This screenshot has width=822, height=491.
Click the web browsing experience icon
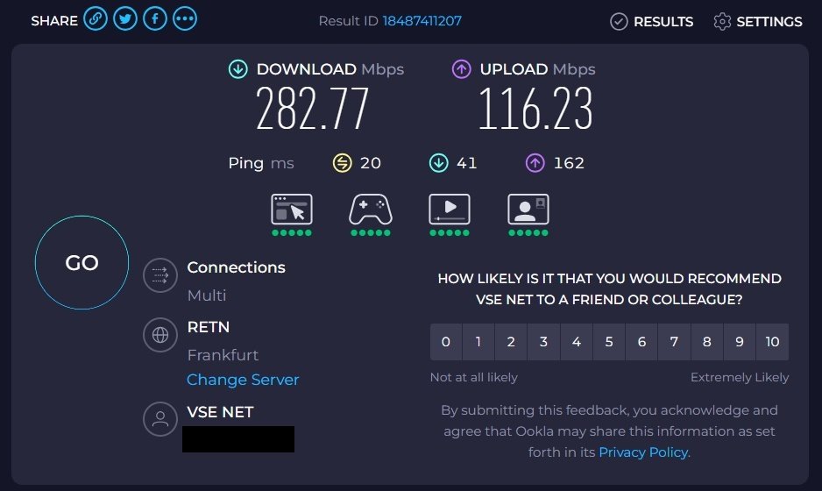tap(292, 210)
